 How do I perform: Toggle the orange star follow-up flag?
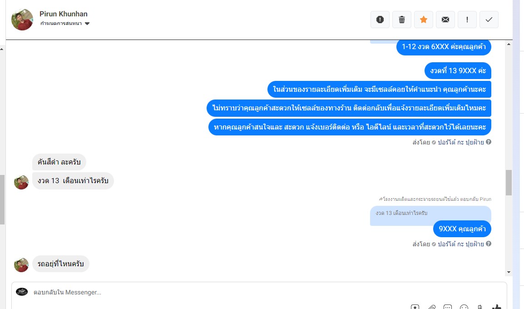pos(423,20)
